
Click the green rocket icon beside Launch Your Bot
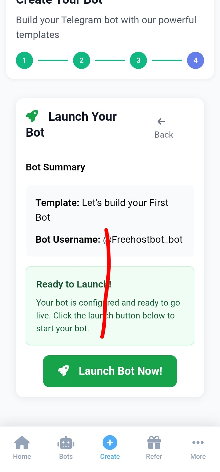(x=32, y=116)
